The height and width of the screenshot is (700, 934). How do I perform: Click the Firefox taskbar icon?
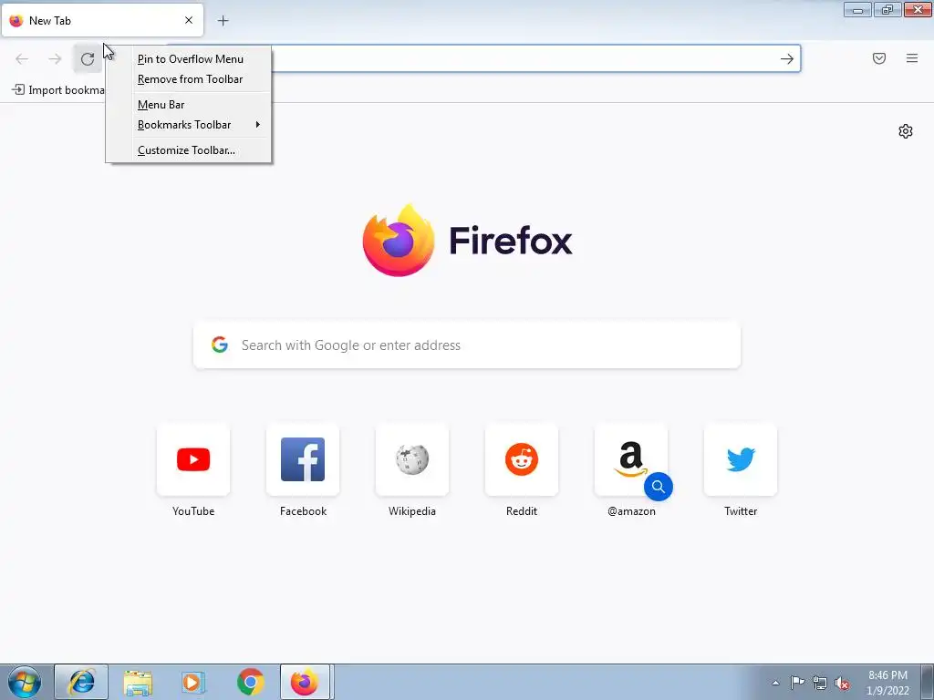(x=305, y=682)
